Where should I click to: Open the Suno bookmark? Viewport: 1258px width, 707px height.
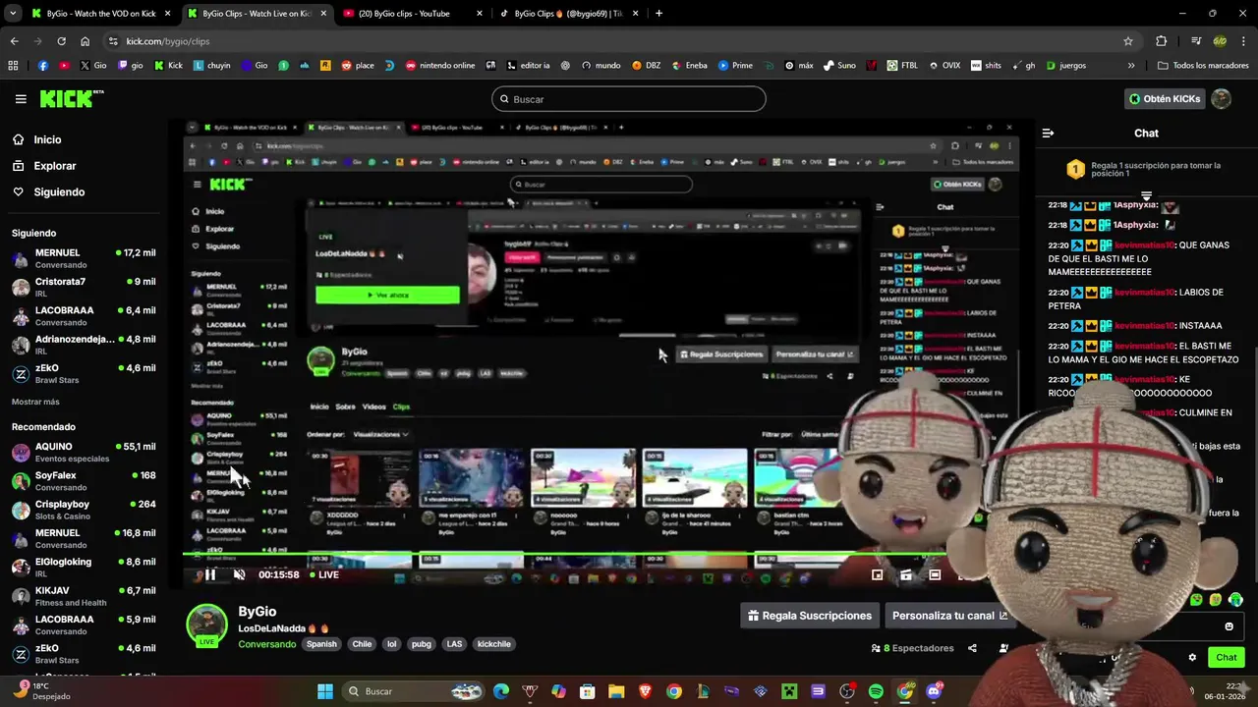tap(839, 66)
